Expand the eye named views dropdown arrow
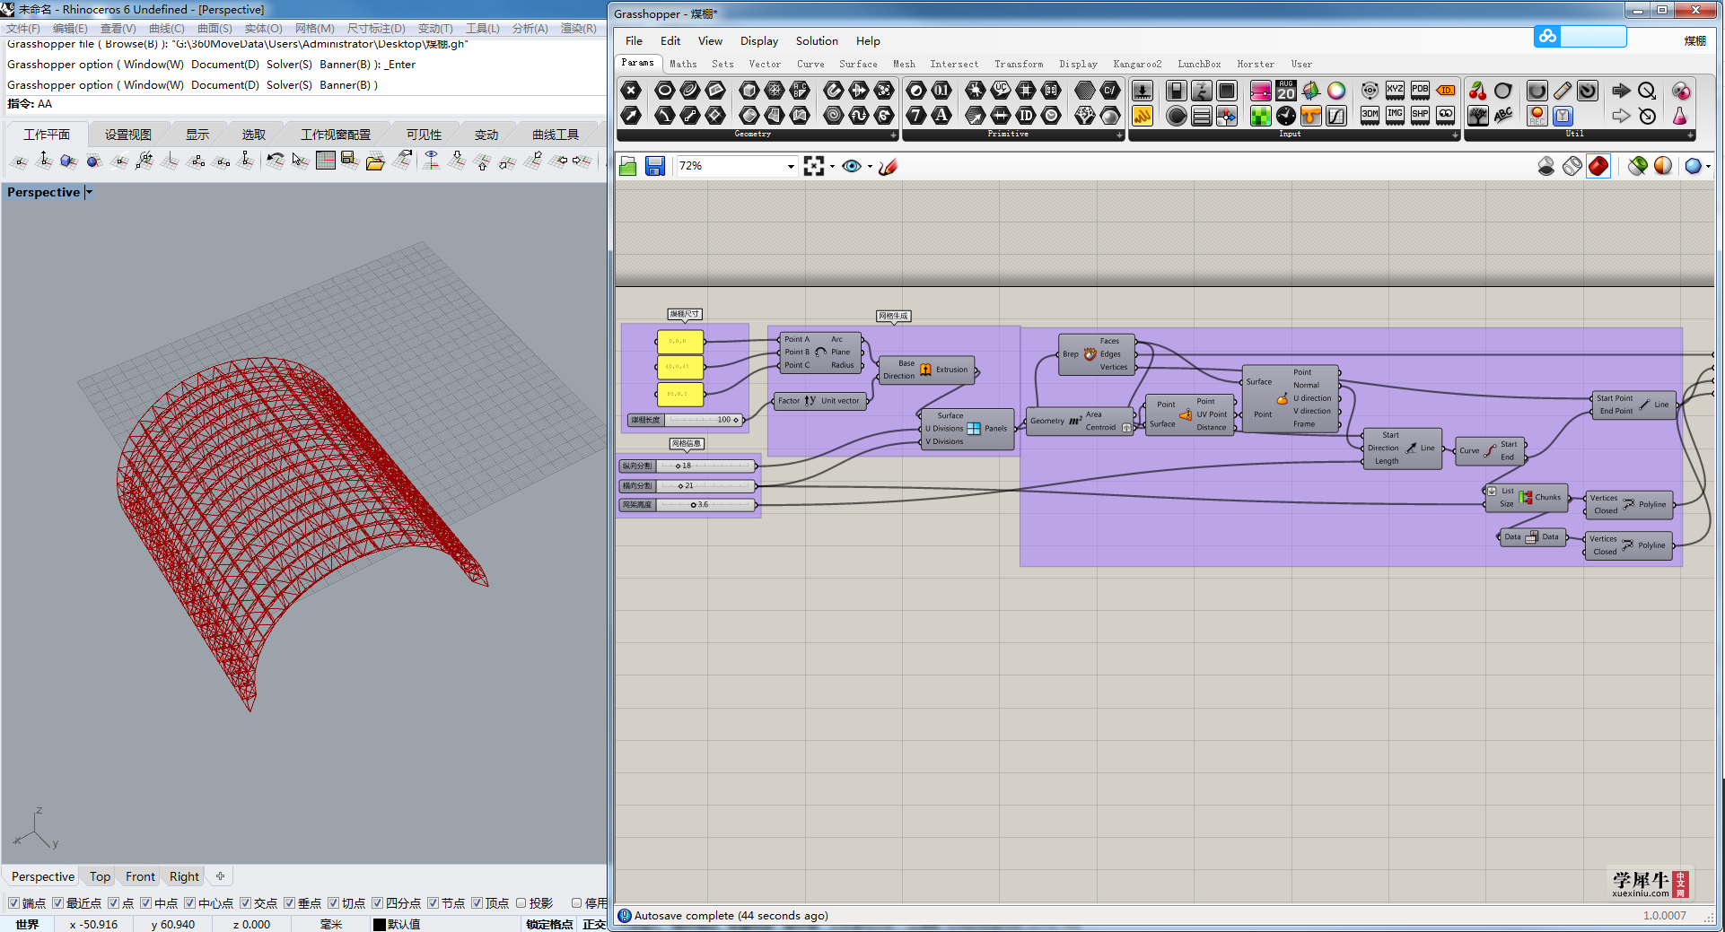The width and height of the screenshot is (1725, 932). point(870,167)
